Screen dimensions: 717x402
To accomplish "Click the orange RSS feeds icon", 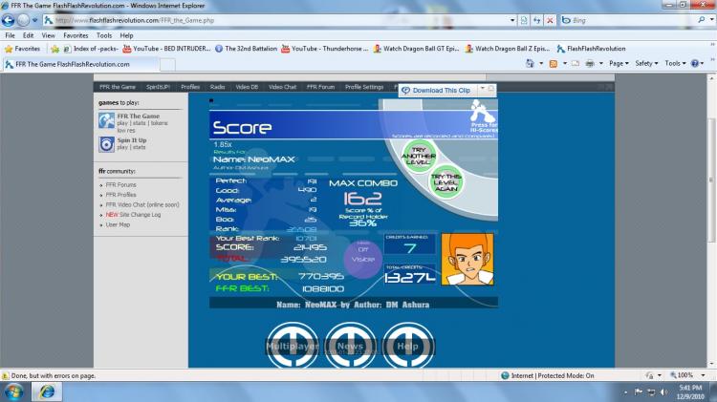I will click(554, 63).
